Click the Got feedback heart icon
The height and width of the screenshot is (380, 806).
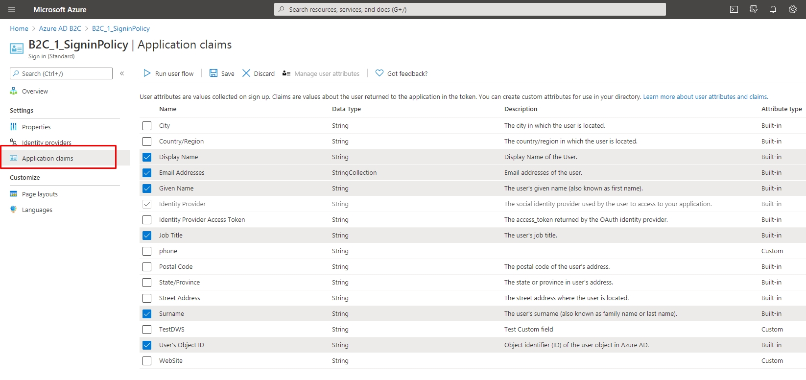coord(379,73)
